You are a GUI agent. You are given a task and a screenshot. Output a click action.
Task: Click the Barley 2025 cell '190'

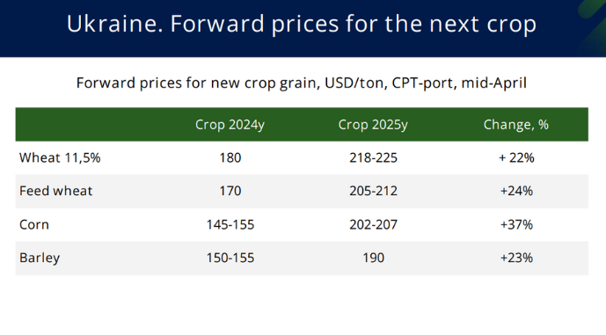coord(373,258)
